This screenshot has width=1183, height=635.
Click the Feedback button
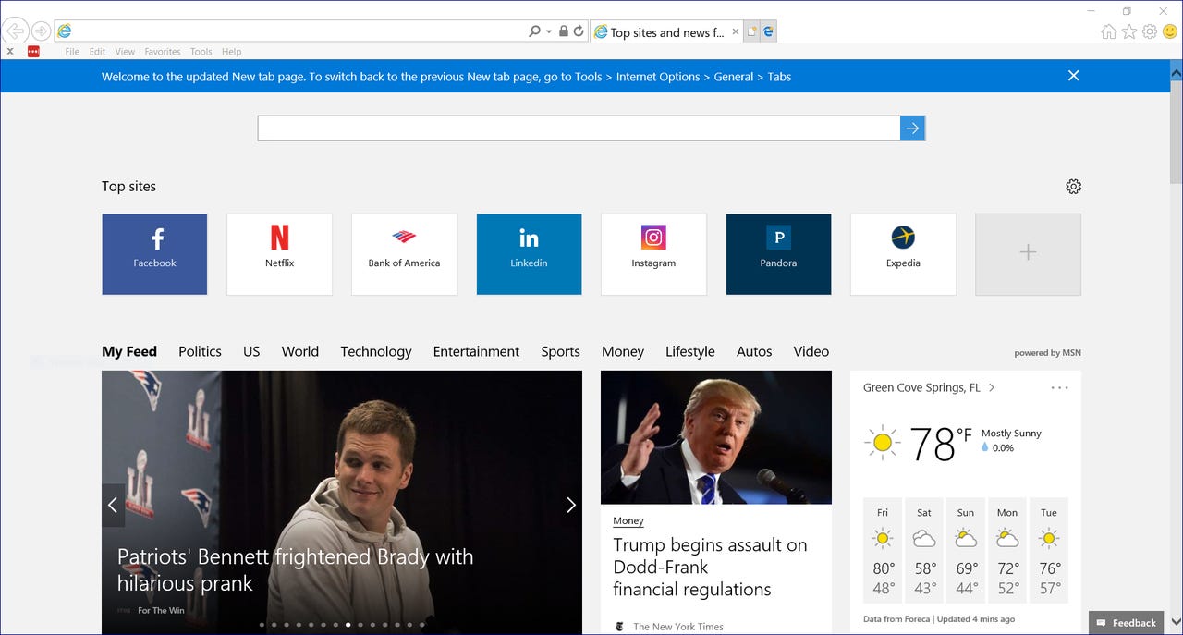1127,623
